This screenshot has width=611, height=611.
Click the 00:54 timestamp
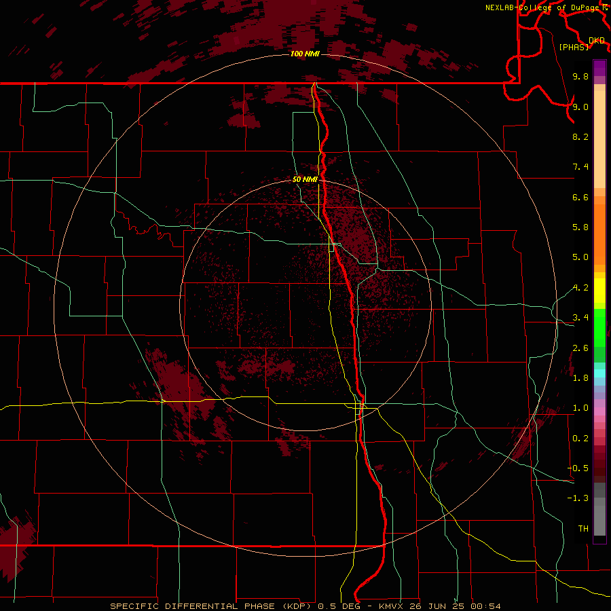pyautogui.click(x=485, y=606)
